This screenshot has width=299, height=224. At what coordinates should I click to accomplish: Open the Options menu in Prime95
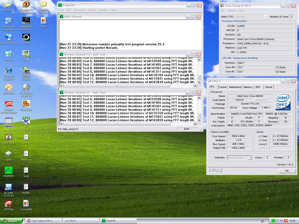pos(92,10)
